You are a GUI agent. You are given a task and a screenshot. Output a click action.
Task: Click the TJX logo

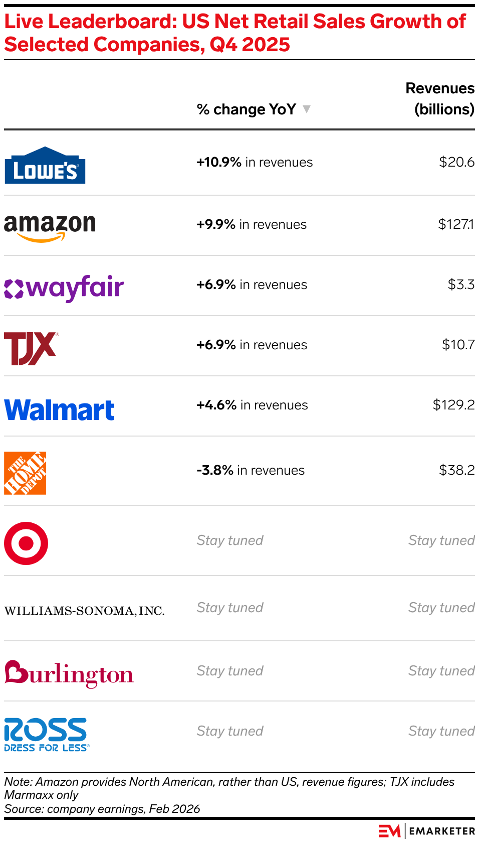[x=31, y=348]
